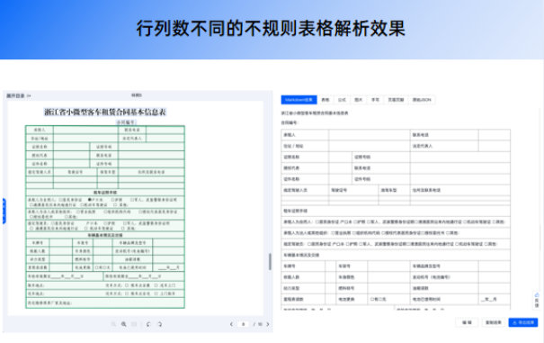Image resolution: width=544 pixels, height=343 pixels.
Task: Click the 编辑 button
Action: pos(467,322)
